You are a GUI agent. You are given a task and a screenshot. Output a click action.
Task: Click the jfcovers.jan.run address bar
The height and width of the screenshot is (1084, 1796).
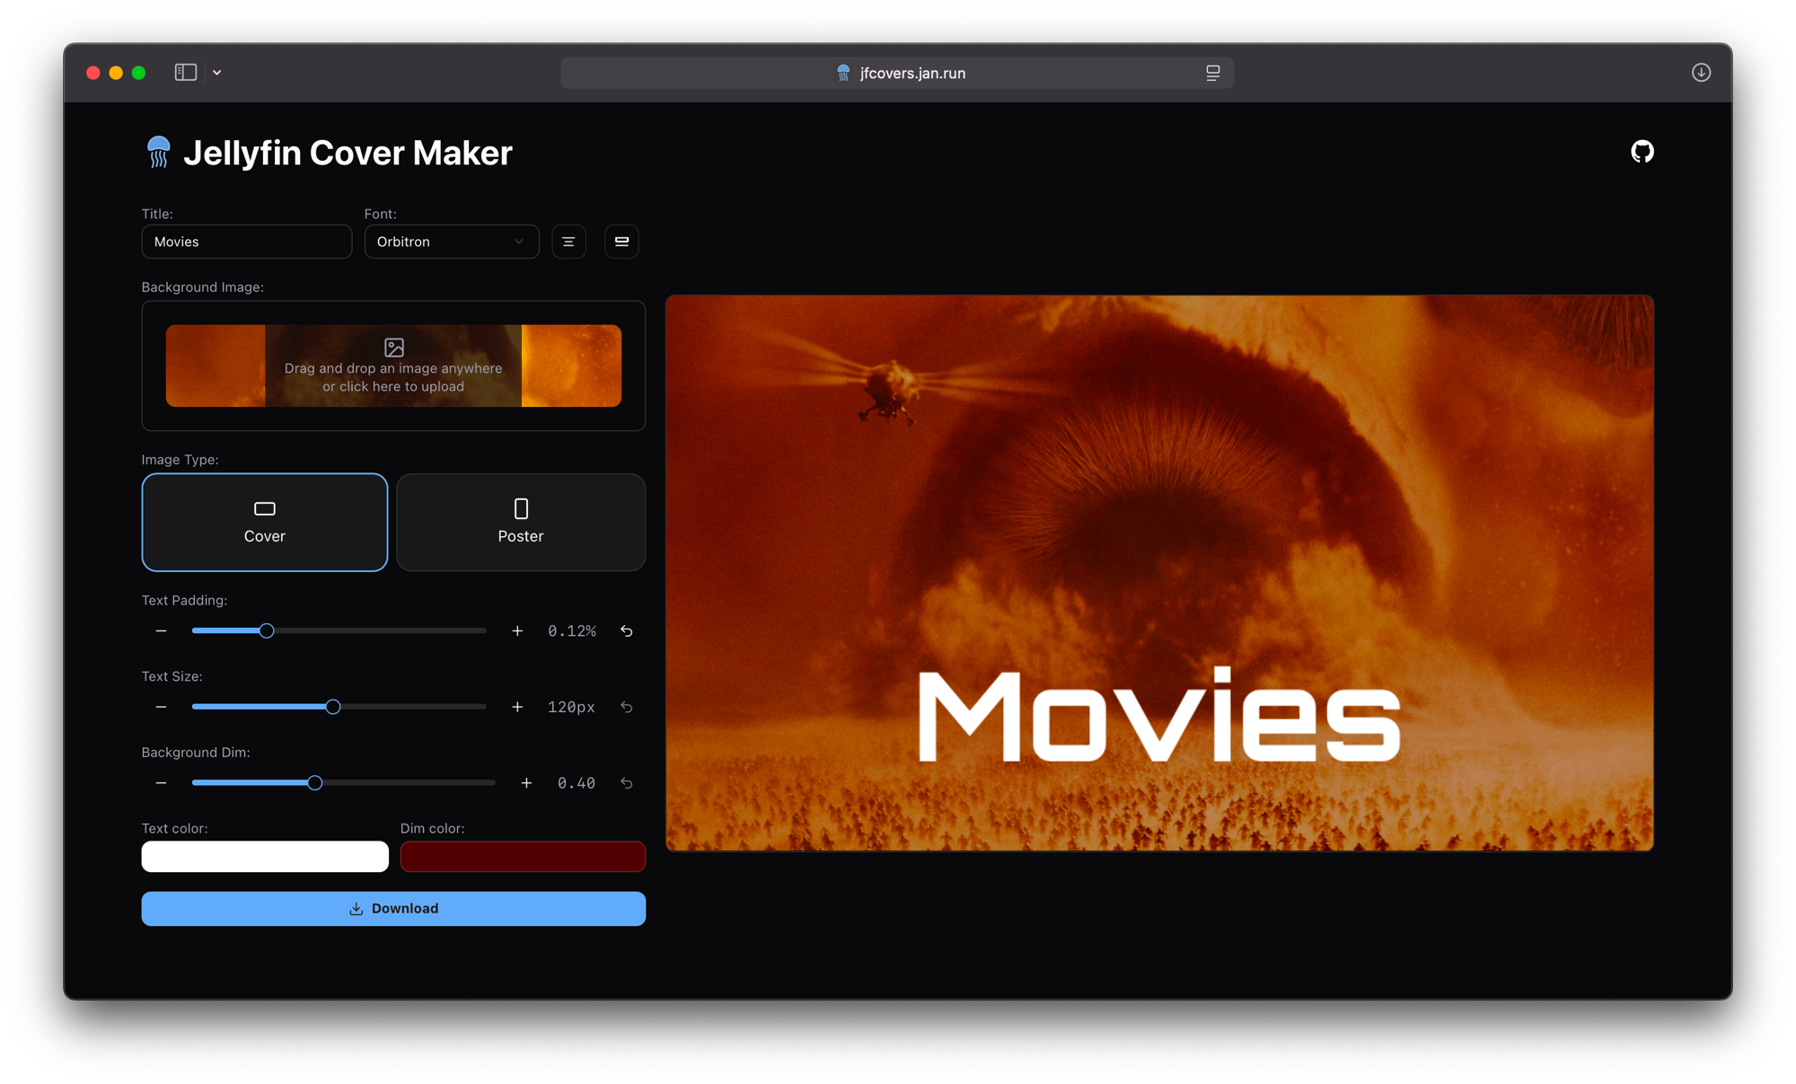(x=897, y=73)
